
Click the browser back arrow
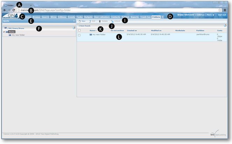(4, 10)
